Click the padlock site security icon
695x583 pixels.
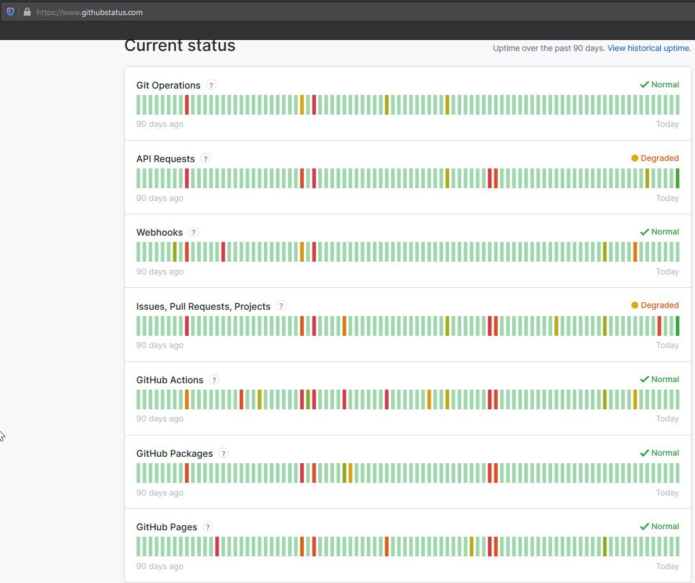27,12
